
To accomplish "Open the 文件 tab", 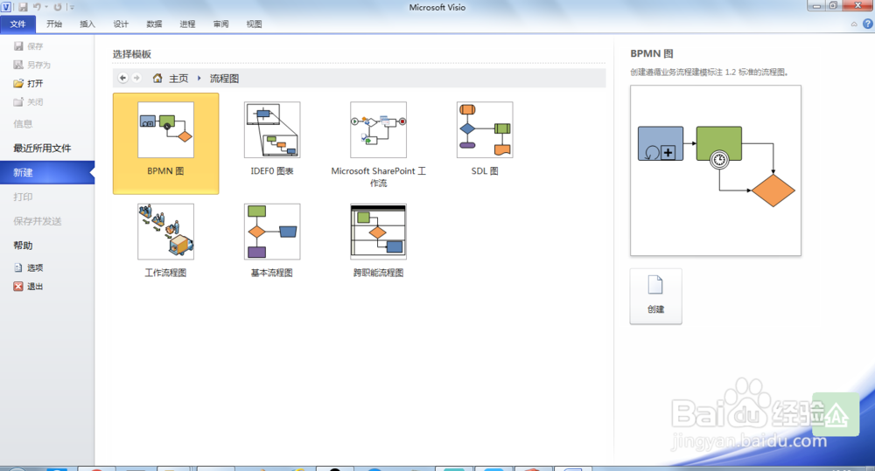I will point(17,24).
